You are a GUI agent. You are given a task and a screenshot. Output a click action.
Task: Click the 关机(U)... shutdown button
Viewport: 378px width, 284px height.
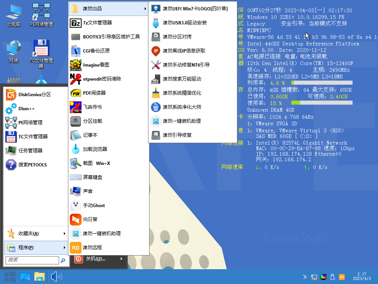(x=95, y=259)
